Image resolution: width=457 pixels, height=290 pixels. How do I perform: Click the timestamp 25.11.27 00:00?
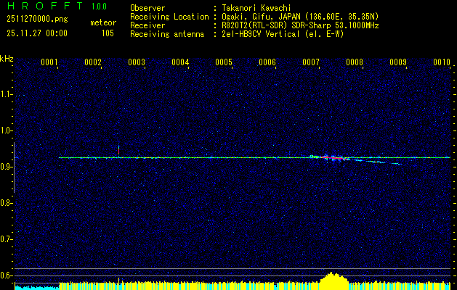pyautogui.click(x=37, y=33)
